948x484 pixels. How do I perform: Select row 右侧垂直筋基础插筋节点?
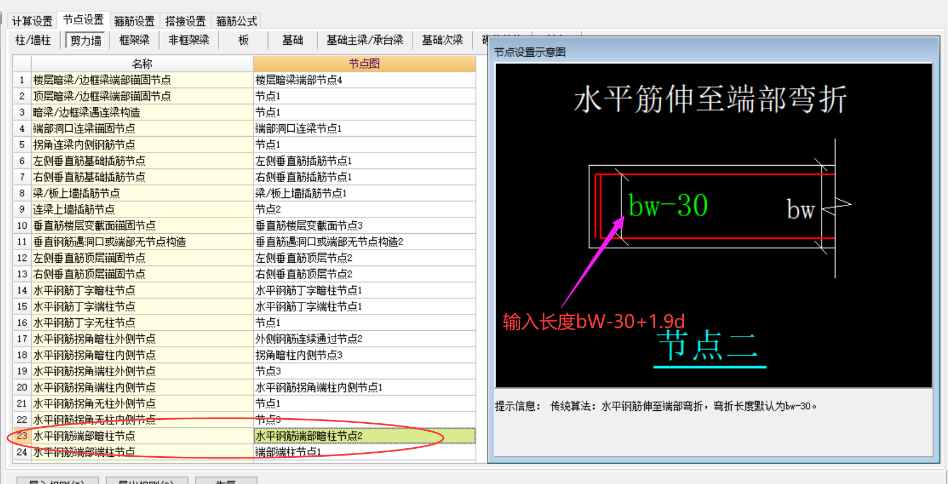(142, 177)
